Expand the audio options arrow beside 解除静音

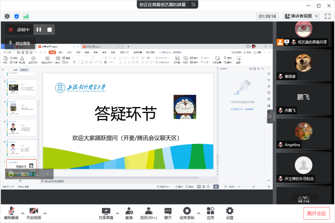23,213
